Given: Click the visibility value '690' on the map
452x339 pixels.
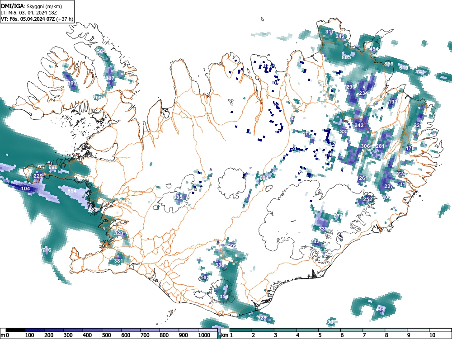Looking at the screenshot, I should 53,167.
